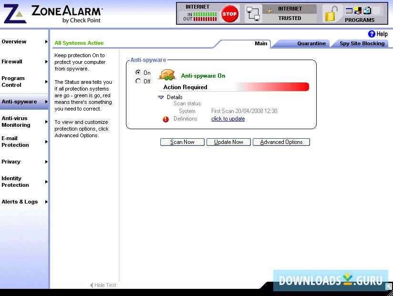Click the 'All Systems Active' status text

point(79,43)
